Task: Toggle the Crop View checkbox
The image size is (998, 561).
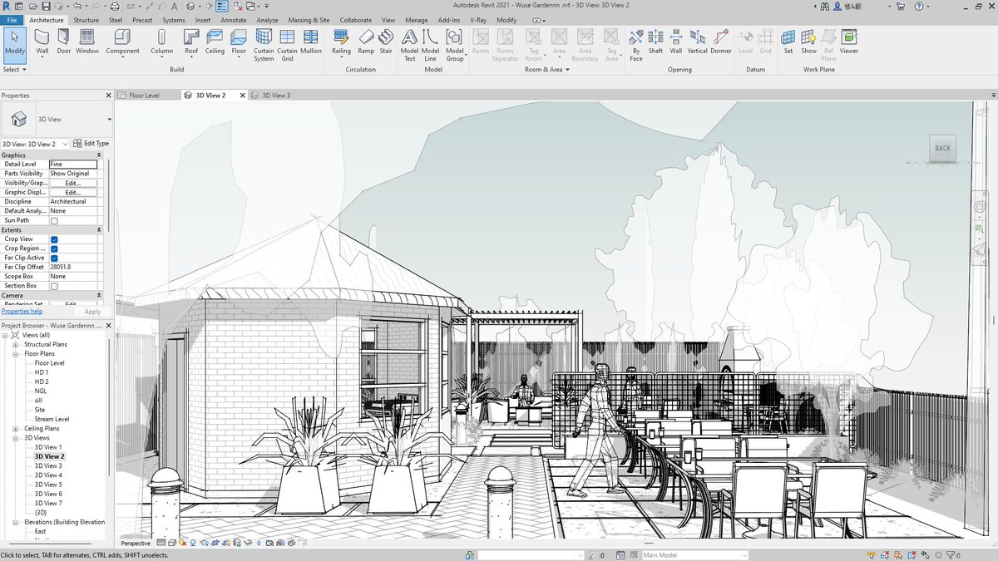Action: 54,239
